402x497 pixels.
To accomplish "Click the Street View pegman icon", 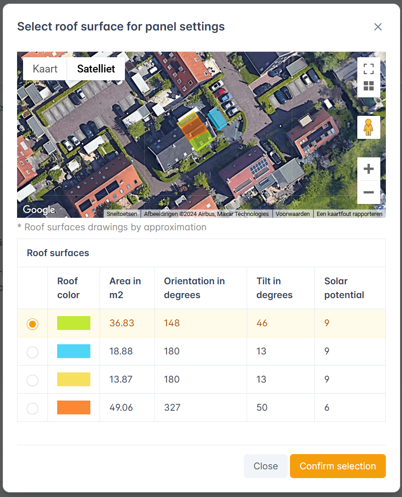I will pos(368,127).
